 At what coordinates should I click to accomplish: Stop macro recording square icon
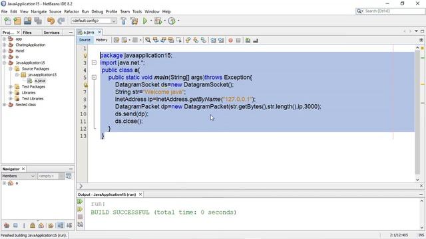point(238,40)
